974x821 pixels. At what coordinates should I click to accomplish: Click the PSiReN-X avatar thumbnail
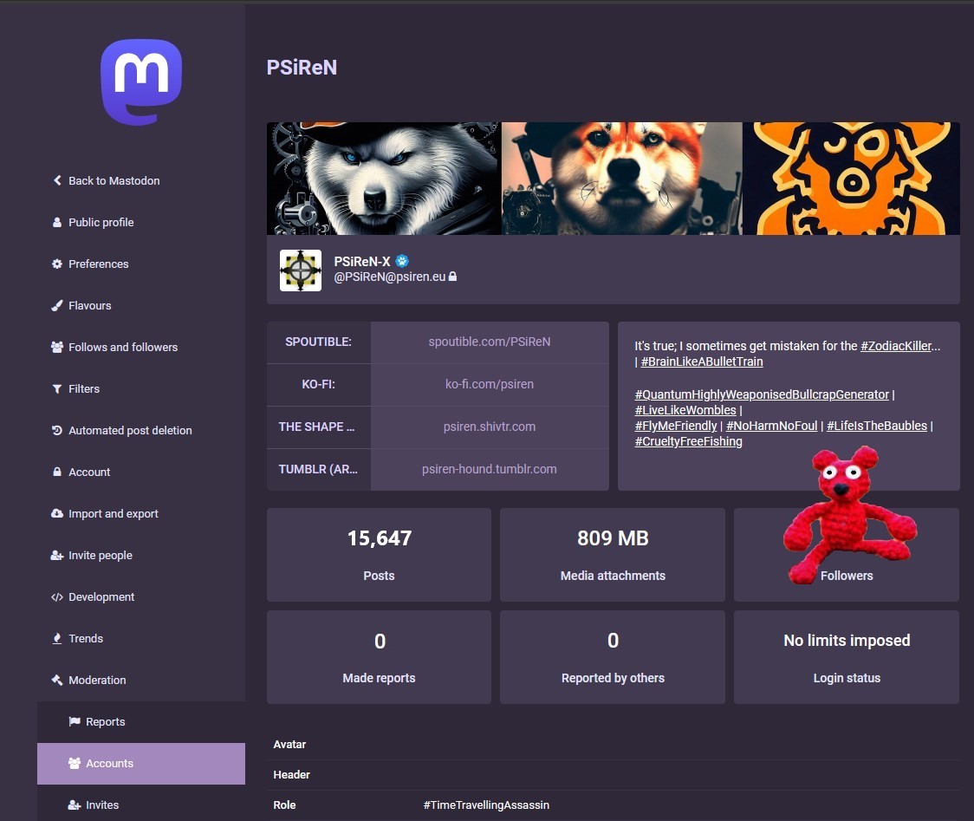click(301, 270)
